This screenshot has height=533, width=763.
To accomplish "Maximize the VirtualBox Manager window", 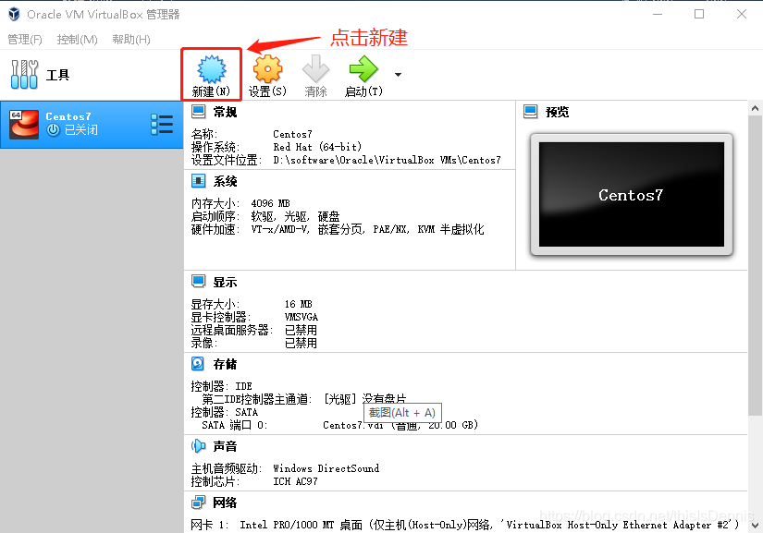I will click(x=699, y=14).
